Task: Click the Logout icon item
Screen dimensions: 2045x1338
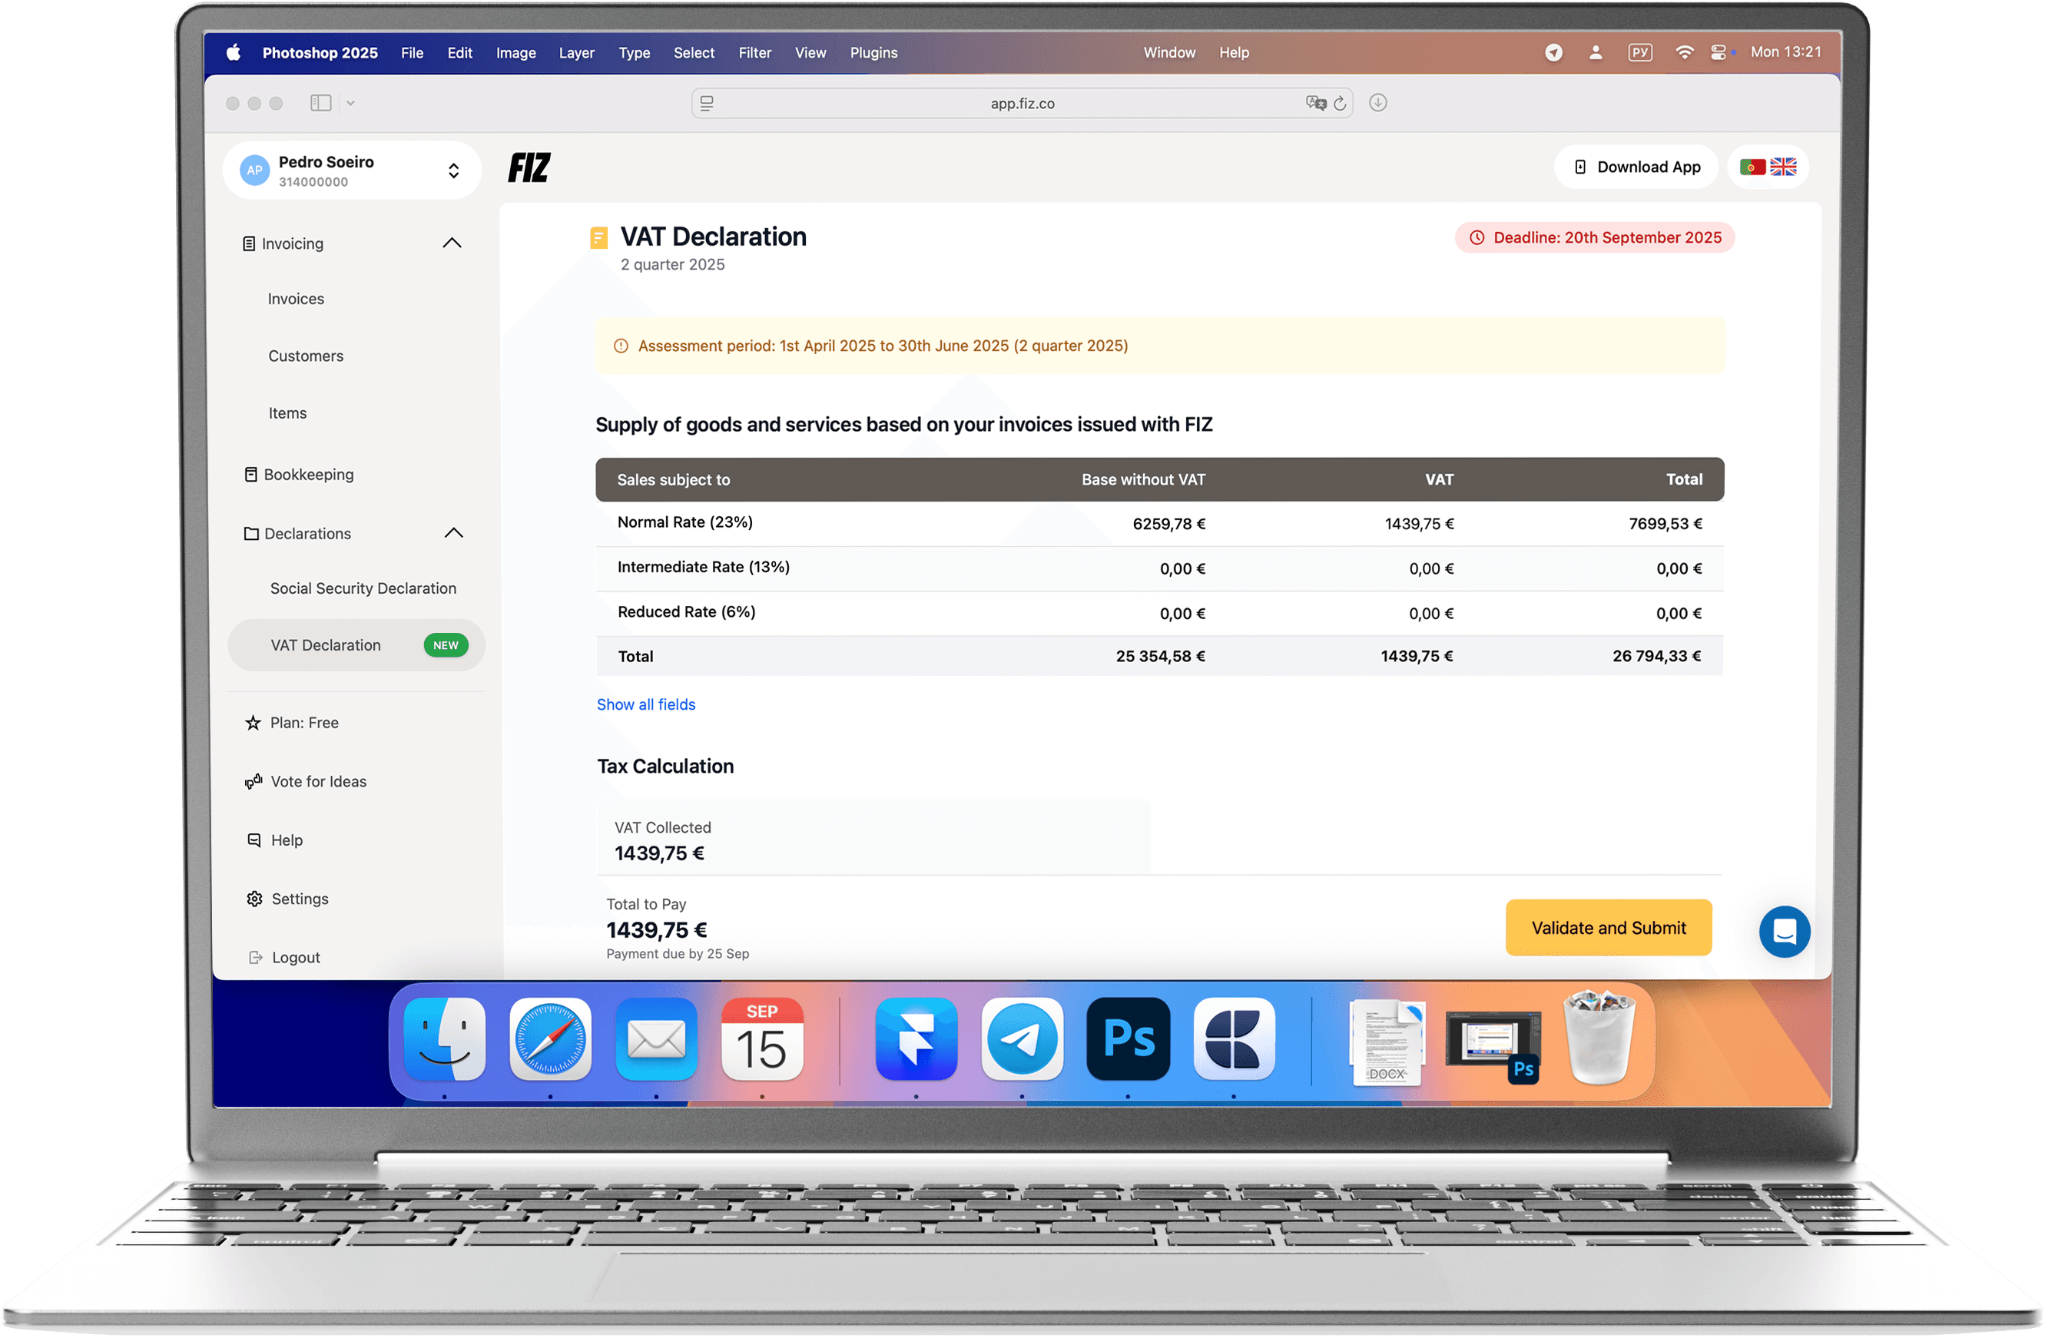Action: (x=255, y=957)
